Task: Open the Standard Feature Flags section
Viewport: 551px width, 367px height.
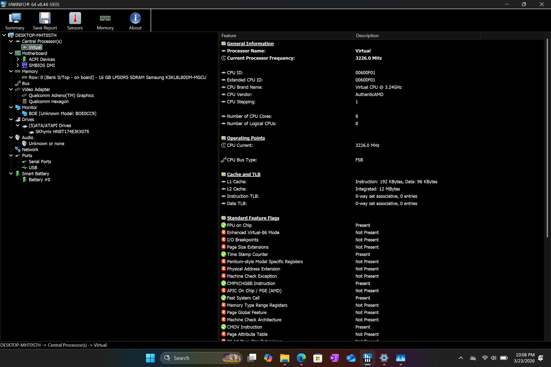Action: (x=253, y=218)
